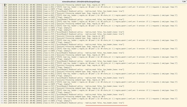The image size is (187, 107).
Task: Click execute Processing entry 3399
Action: pyautogui.click(x=54, y=55)
